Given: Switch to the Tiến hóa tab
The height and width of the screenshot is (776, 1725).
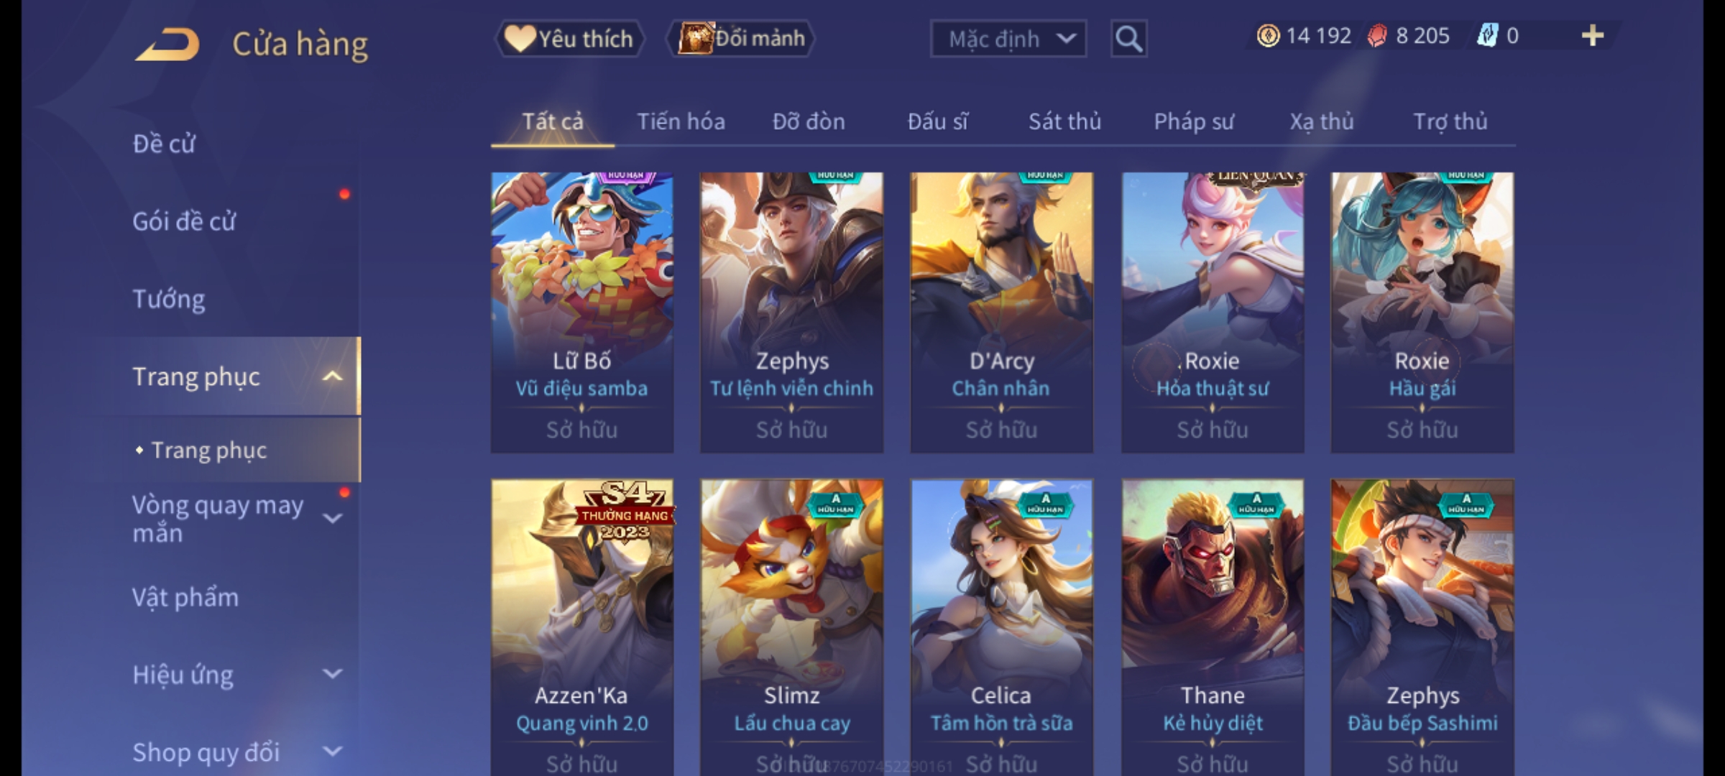Looking at the screenshot, I should (x=681, y=121).
